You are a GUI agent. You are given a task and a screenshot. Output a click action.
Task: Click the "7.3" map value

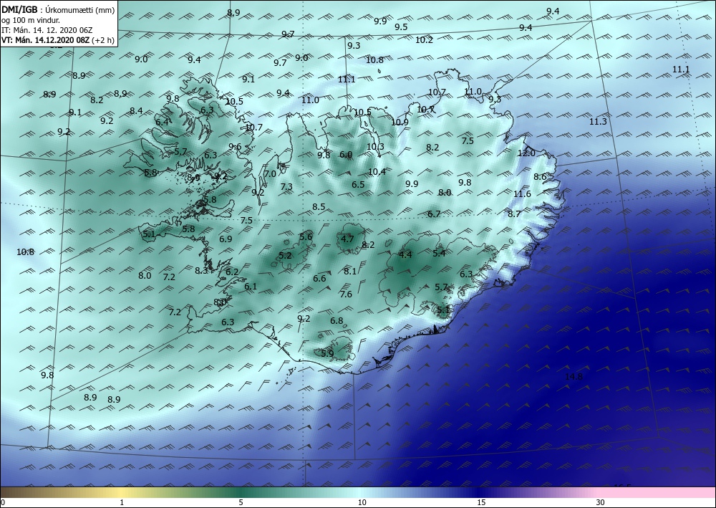[x=286, y=187]
